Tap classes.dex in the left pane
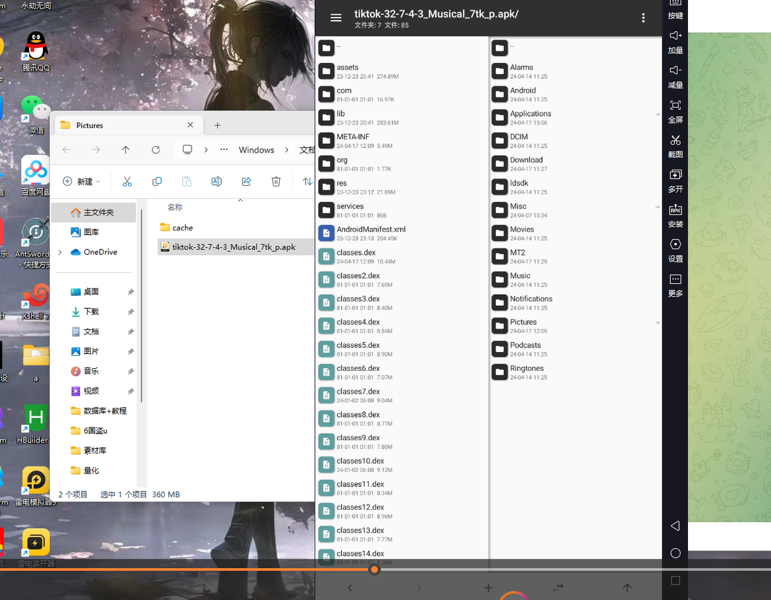 (x=402, y=256)
